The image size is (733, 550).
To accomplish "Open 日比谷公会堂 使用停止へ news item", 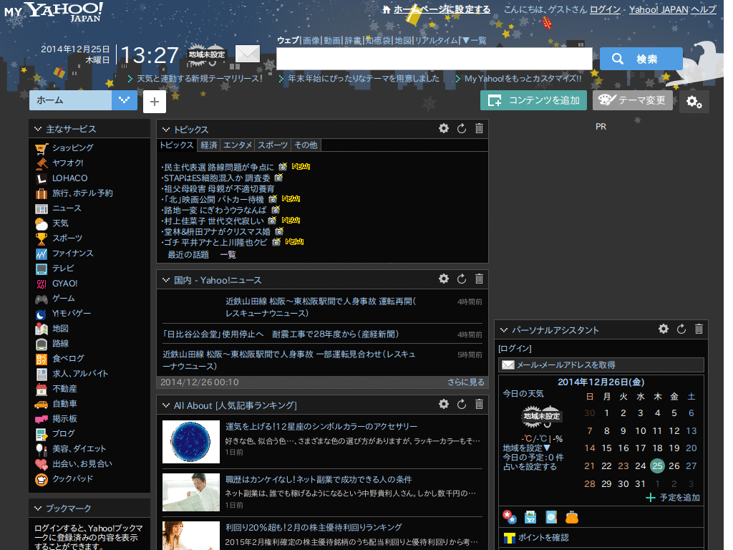I will tap(281, 334).
